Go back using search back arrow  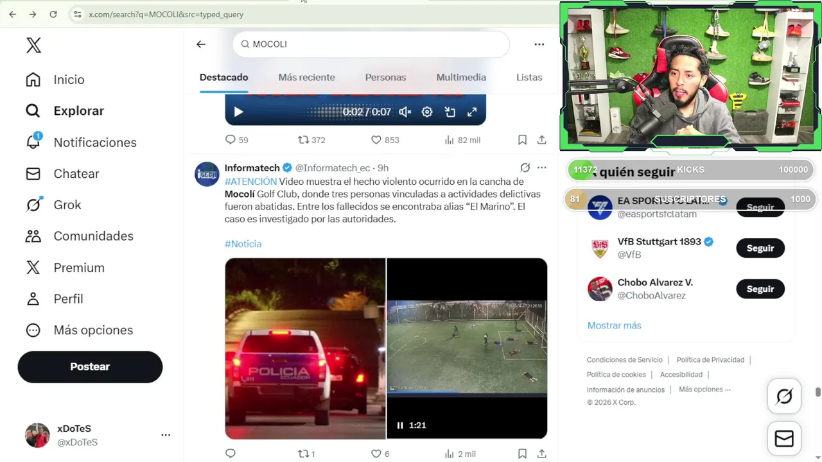coord(201,44)
